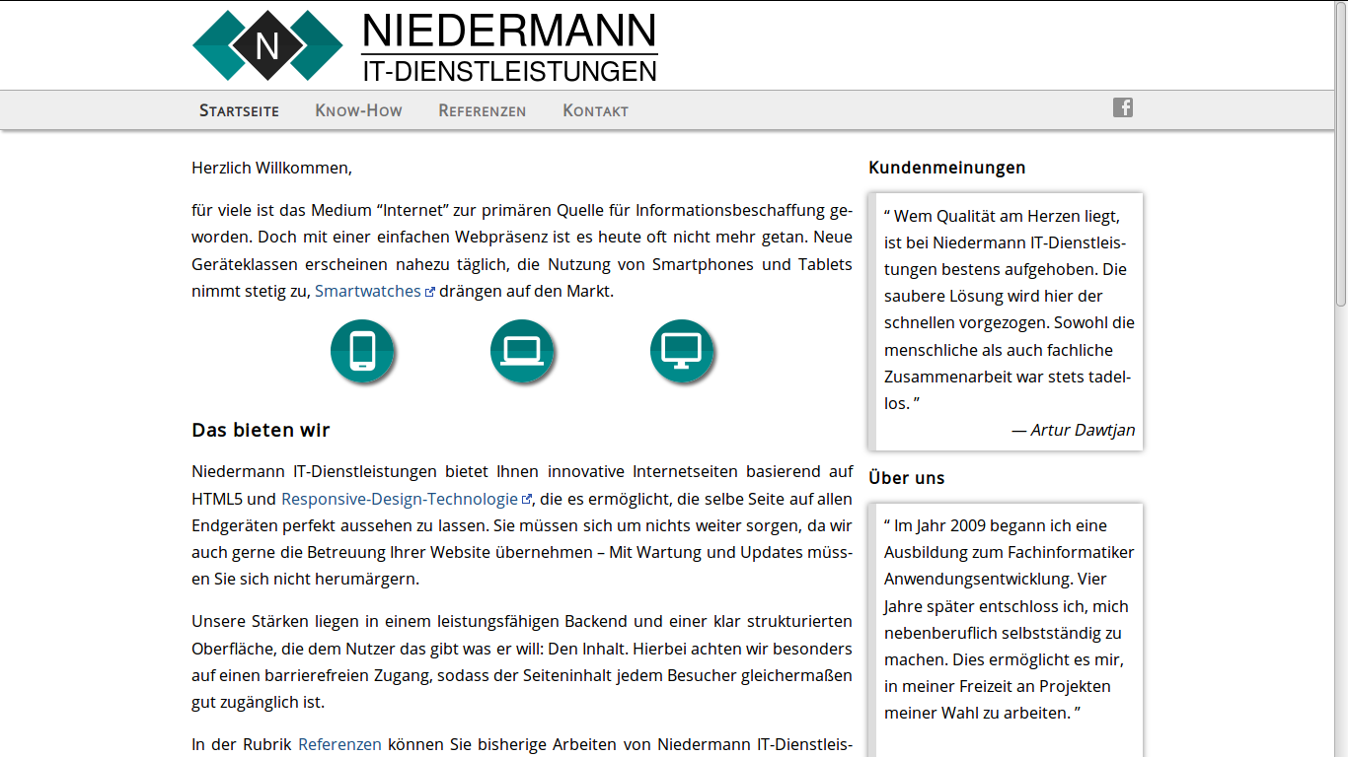Viewport: 1348px width, 757px height.
Task: Open the Referenzen link in body text
Action: point(339,744)
